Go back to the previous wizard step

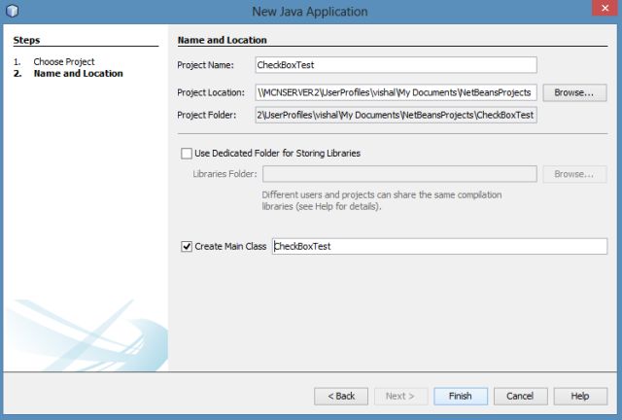[341, 397]
